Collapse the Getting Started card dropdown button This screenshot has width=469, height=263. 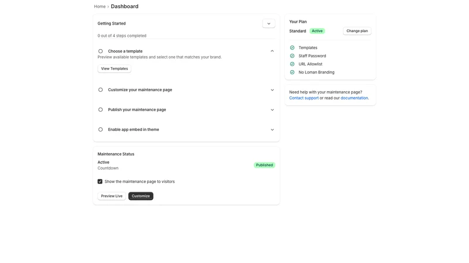[x=269, y=23]
